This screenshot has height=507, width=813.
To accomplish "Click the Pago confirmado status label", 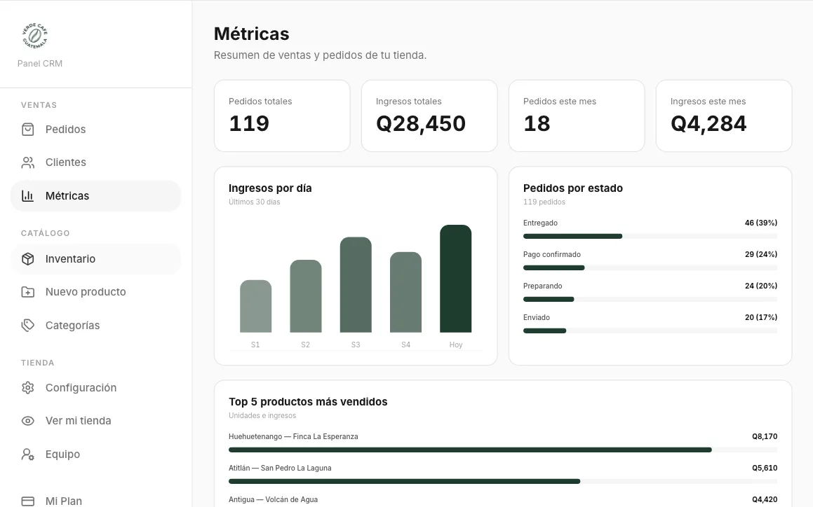I will 551,255.
